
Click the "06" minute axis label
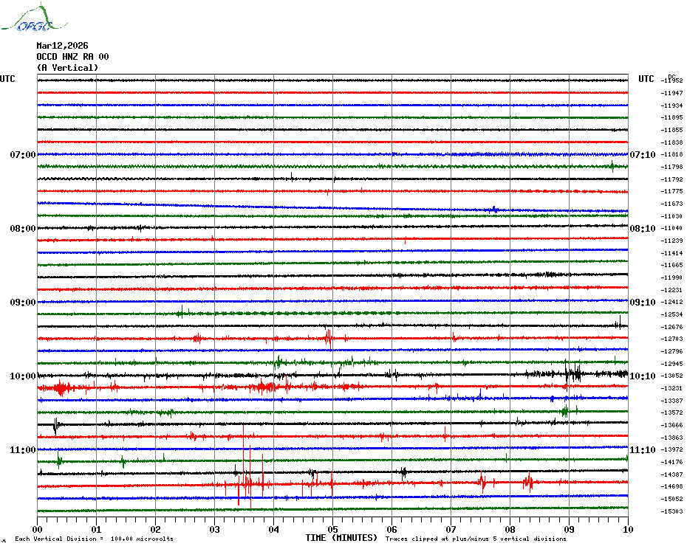(x=392, y=529)
